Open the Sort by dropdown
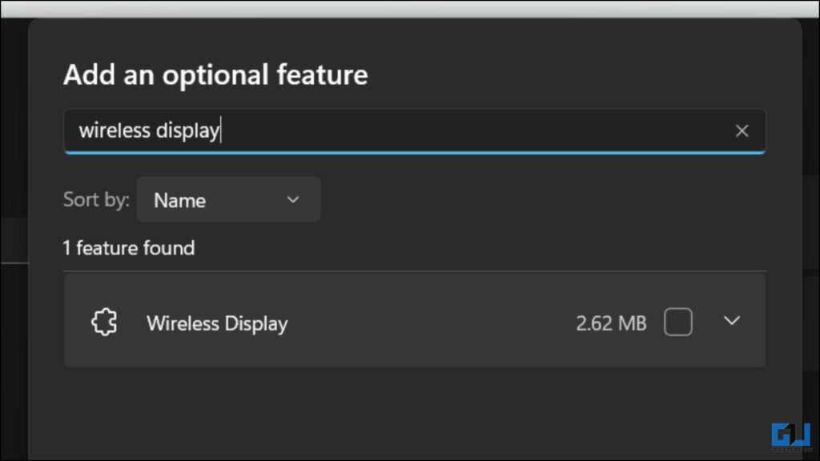The width and height of the screenshot is (820, 461). 228,200
